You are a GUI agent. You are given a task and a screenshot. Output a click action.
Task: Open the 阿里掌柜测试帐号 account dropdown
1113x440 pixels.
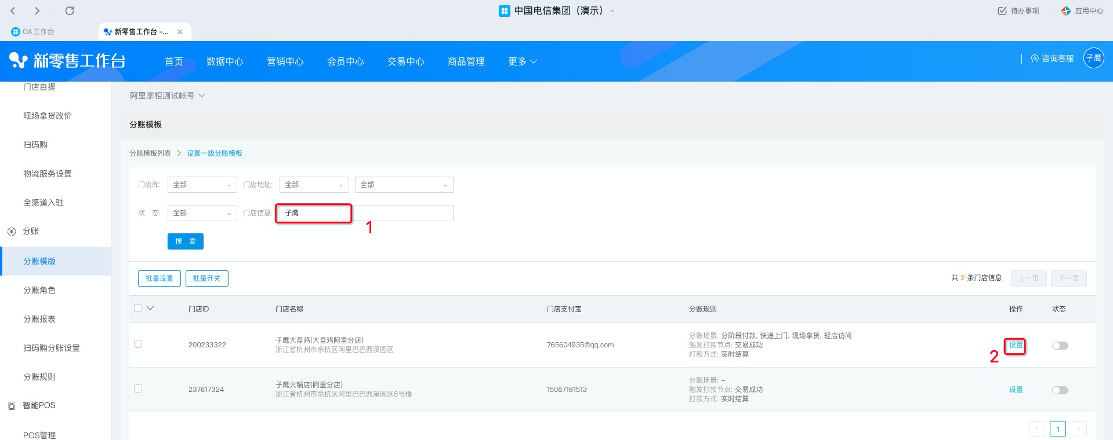tap(167, 96)
